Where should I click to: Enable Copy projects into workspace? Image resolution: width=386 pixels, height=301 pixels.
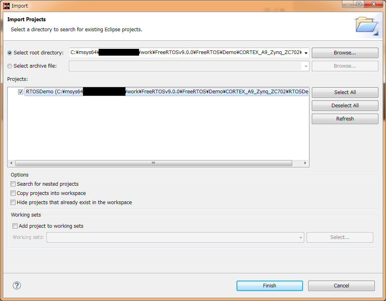pos(13,193)
